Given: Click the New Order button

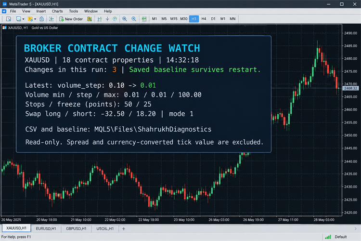Looking at the screenshot, I should [x=71, y=19].
